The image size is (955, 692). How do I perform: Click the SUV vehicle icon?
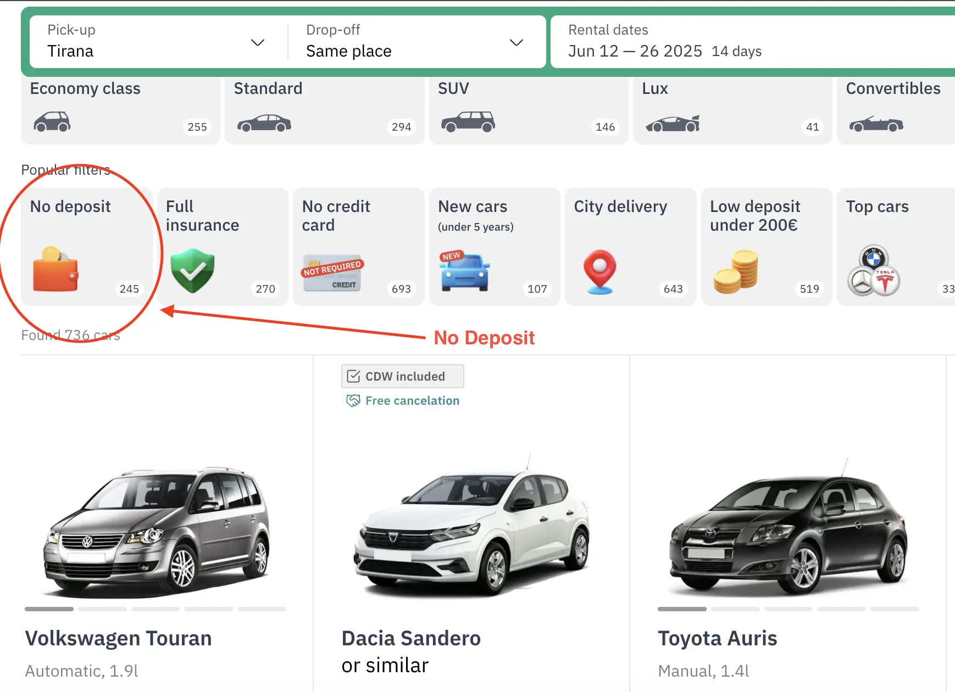[x=468, y=121]
